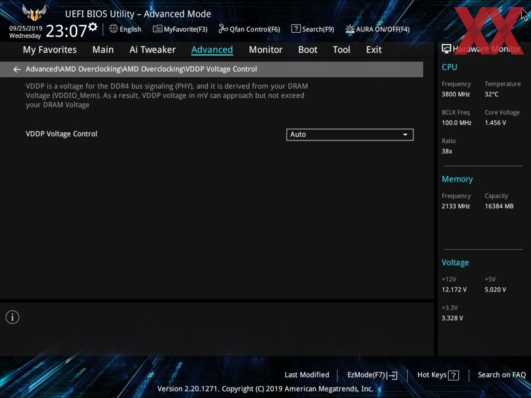Click the version copyright text
The height and width of the screenshot is (398, 531).
point(265,389)
